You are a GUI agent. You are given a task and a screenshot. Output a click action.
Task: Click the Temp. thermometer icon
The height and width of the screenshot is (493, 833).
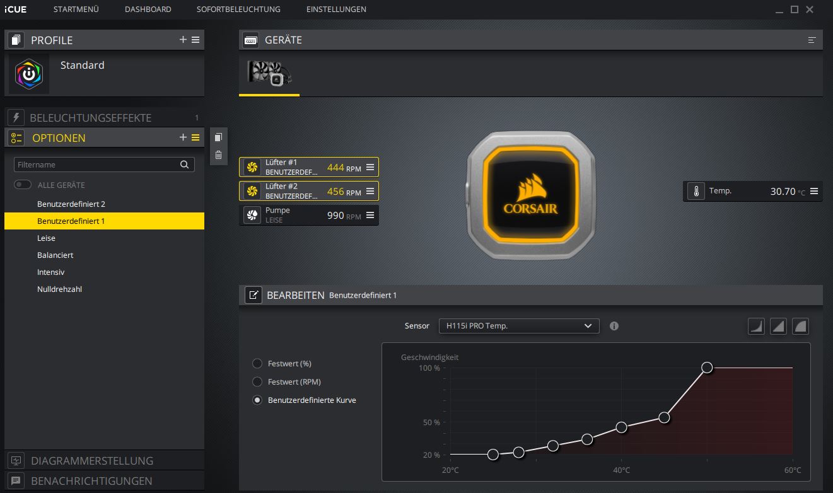pyautogui.click(x=696, y=191)
